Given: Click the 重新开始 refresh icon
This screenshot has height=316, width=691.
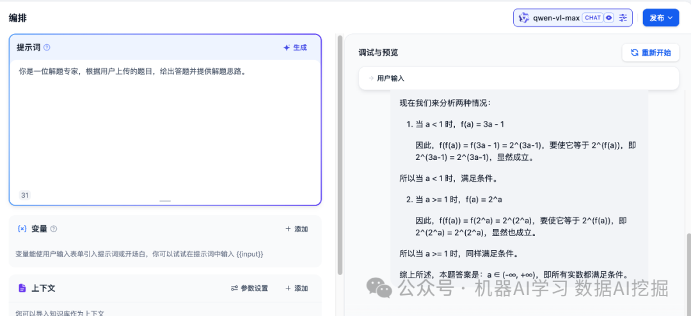Looking at the screenshot, I should pos(634,52).
